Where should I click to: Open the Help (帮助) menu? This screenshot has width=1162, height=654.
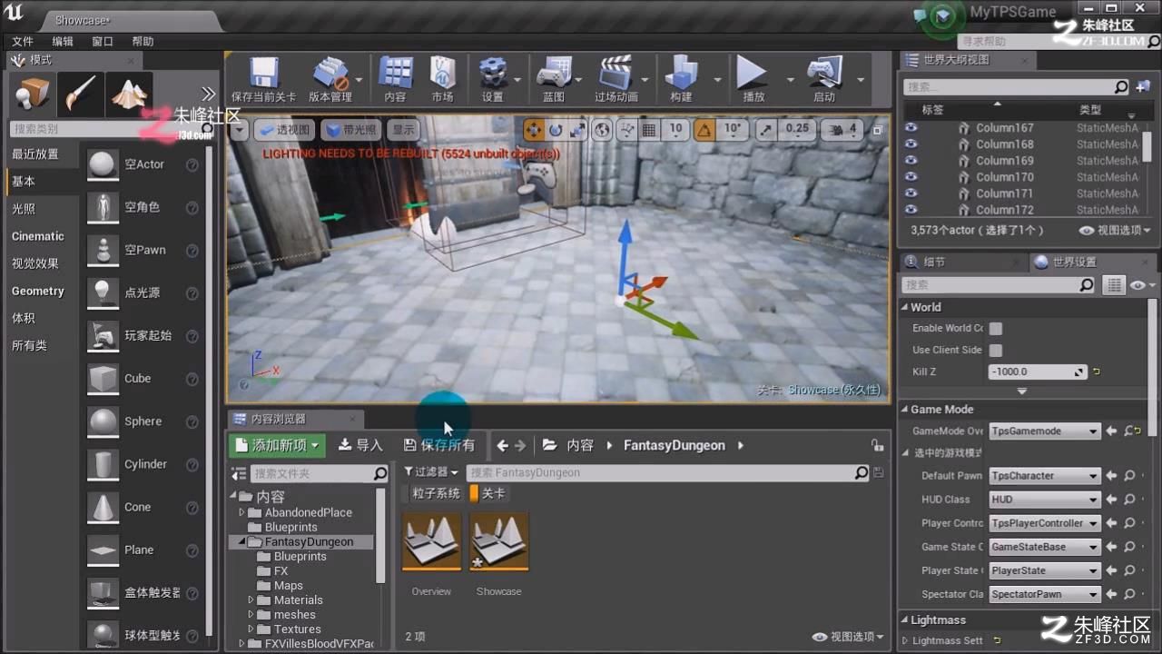(143, 42)
